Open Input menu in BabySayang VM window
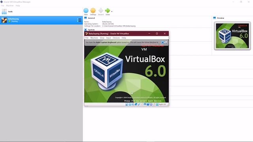 [108, 38]
